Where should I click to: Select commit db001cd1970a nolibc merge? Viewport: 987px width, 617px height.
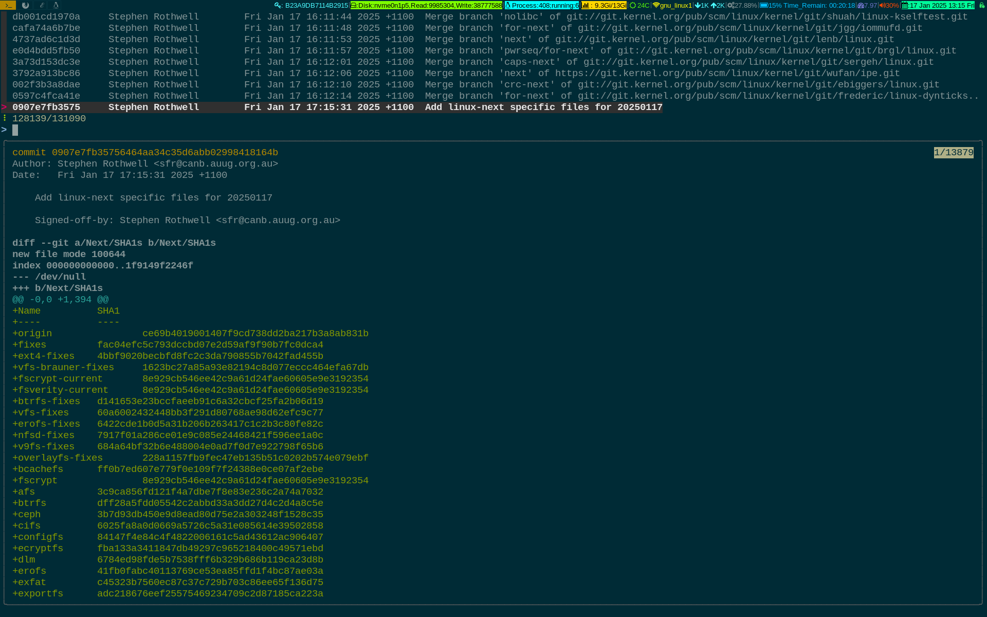pyautogui.click(x=490, y=16)
